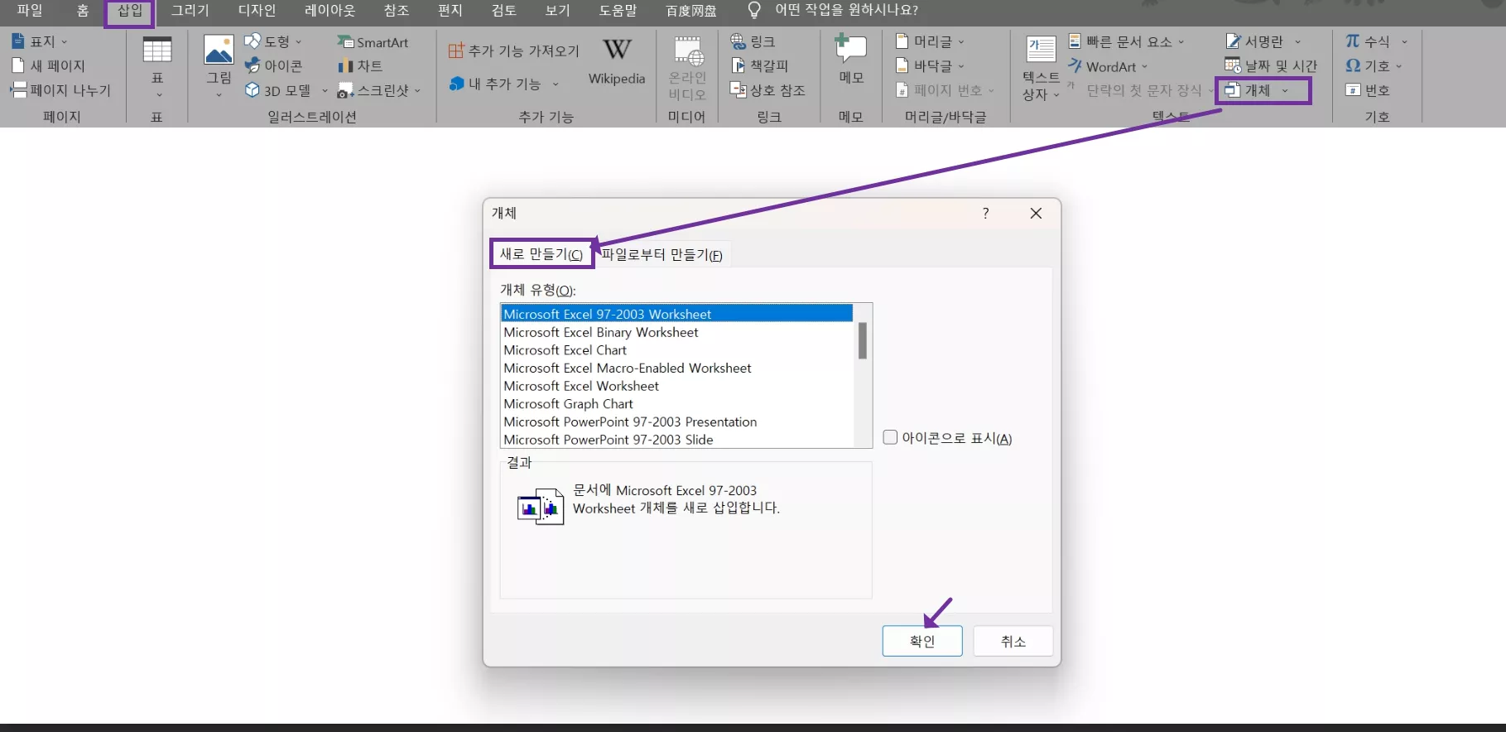Select the 파일로부터 만들기 dialog tab

(x=662, y=255)
